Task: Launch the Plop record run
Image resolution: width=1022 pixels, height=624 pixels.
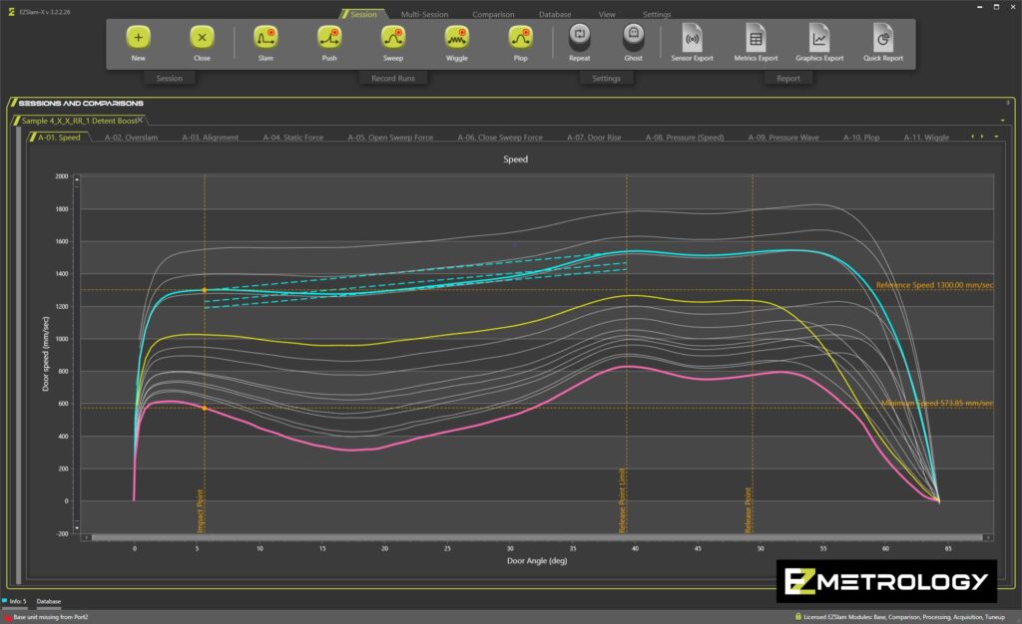Action: click(520, 38)
